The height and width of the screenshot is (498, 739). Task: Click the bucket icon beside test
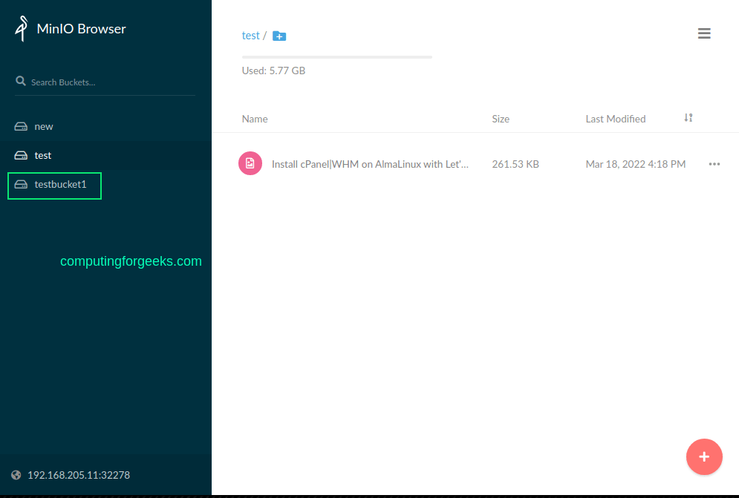[x=20, y=155]
